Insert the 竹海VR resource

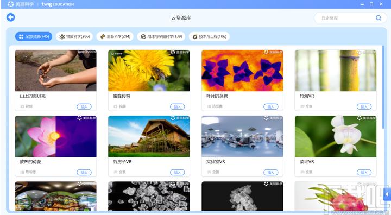pos(364,107)
